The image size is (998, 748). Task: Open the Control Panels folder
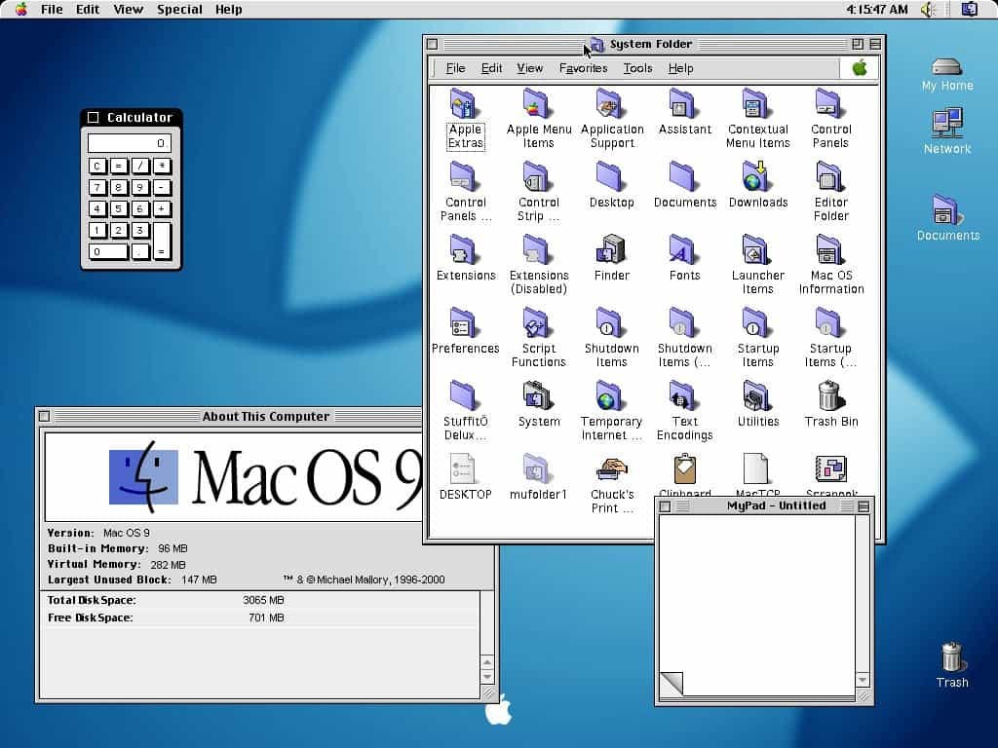coord(829,104)
